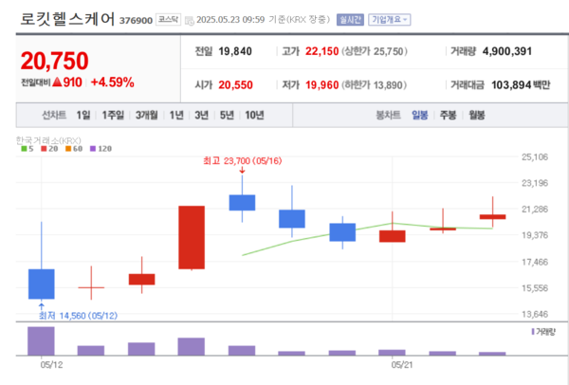The width and height of the screenshot is (569, 385).
Task: Click the trading value 103,894 백만
Action: (x=521, y=85)
